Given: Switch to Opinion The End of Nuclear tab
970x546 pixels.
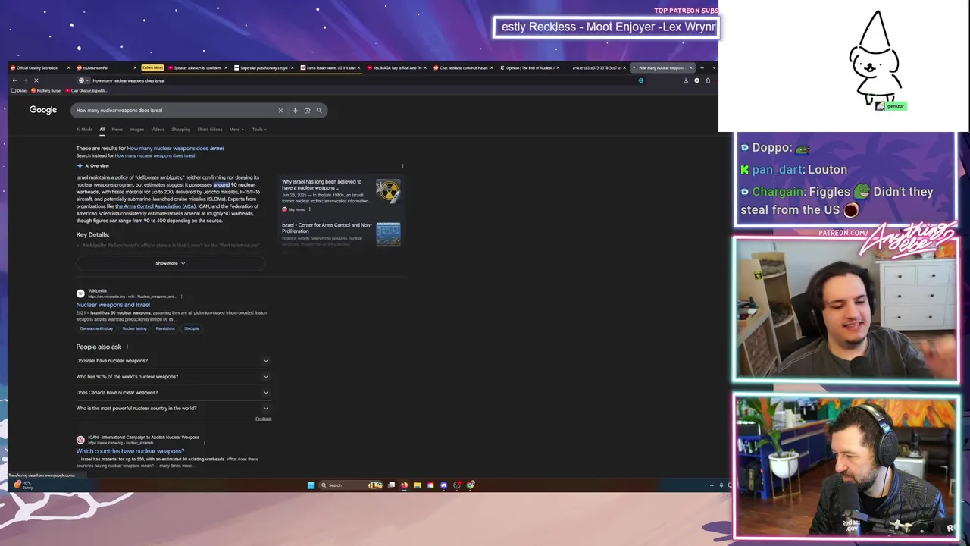Looking at the screenshot, I should (530, 67).
